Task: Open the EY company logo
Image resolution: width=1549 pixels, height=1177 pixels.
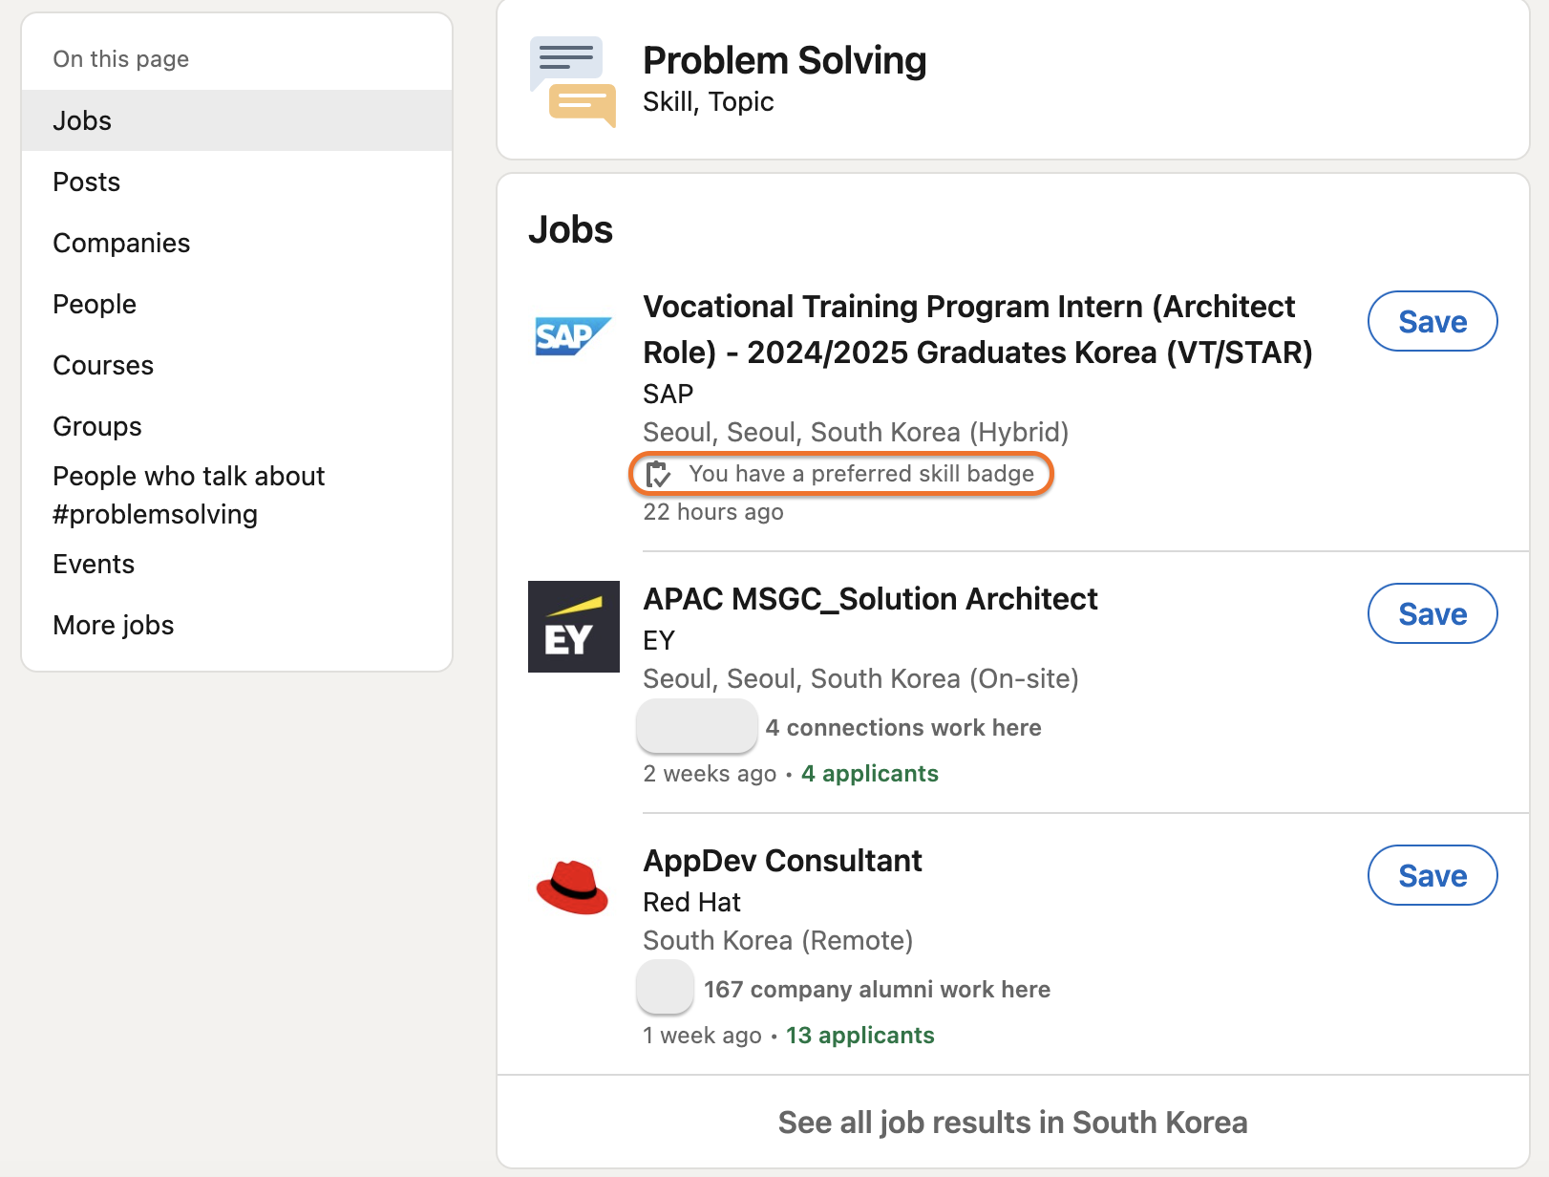Action: click(574, 627)
